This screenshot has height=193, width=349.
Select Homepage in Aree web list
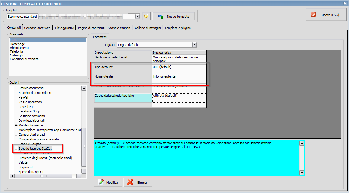pyautogui.click(x=17, y=44)
